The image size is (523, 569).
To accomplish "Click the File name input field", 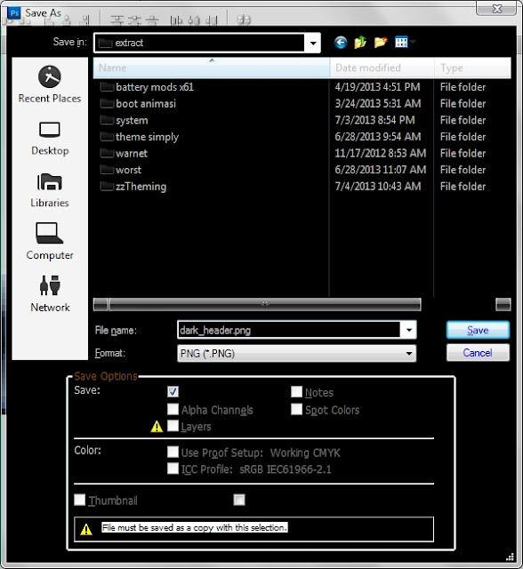I will tap(289, 330).
